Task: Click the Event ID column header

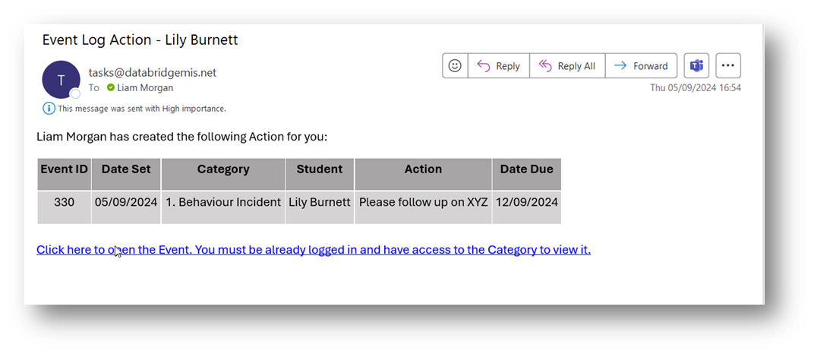Action: tap(64, 170)
